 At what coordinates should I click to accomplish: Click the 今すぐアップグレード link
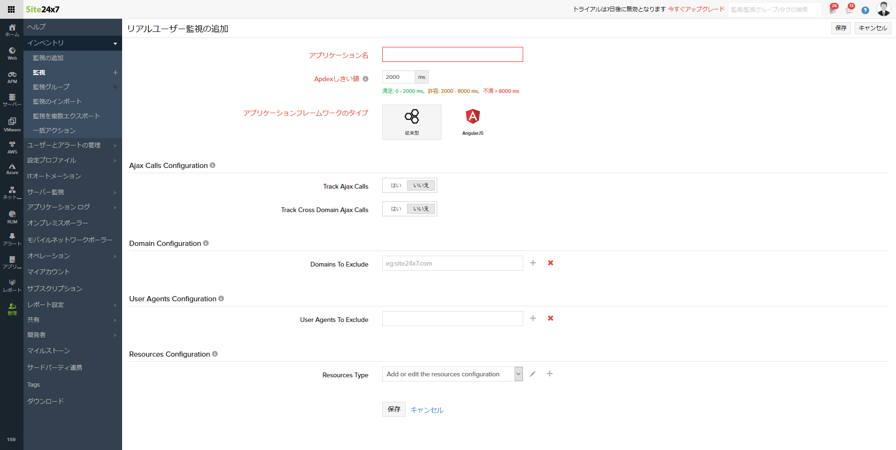coord(696,9)
